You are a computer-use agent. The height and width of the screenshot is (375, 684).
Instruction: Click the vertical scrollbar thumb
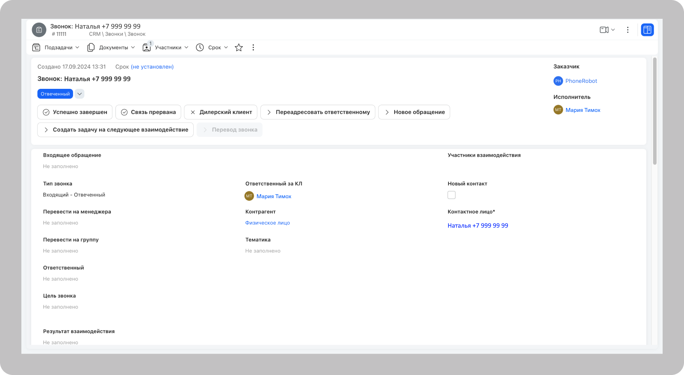655,111
